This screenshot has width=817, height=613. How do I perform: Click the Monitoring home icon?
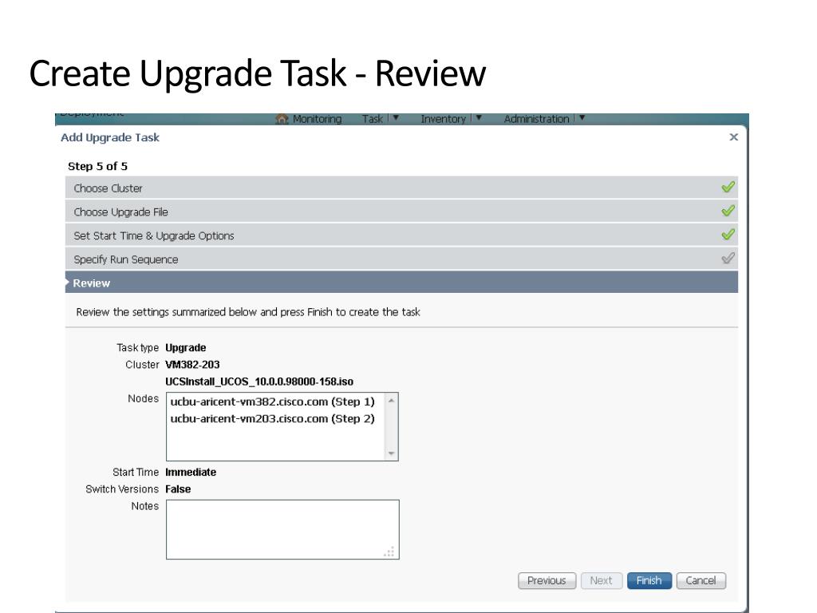282,119
